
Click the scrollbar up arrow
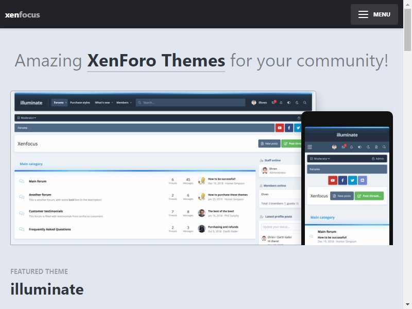[407, 4]
